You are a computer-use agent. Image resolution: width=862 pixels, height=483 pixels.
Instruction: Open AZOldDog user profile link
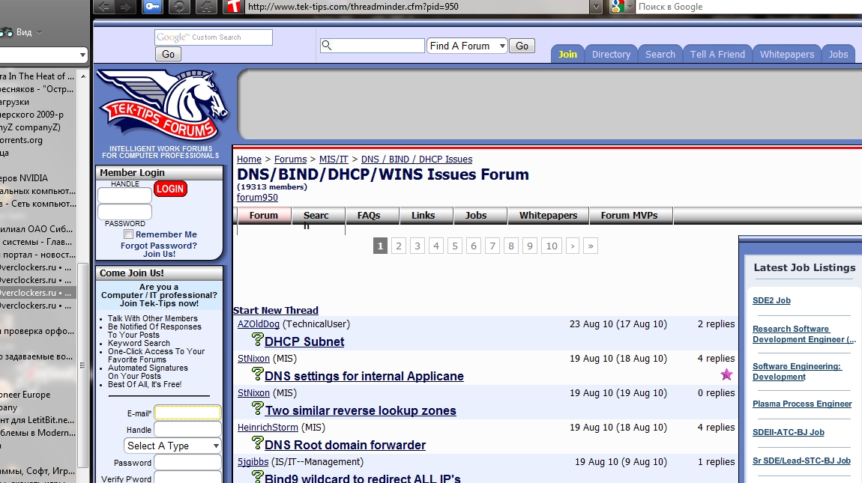(x=259, y=324)
